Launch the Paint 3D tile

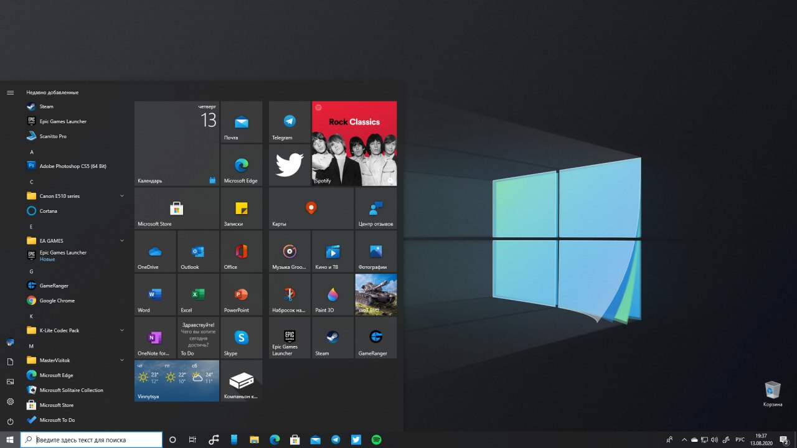(332, 294)
